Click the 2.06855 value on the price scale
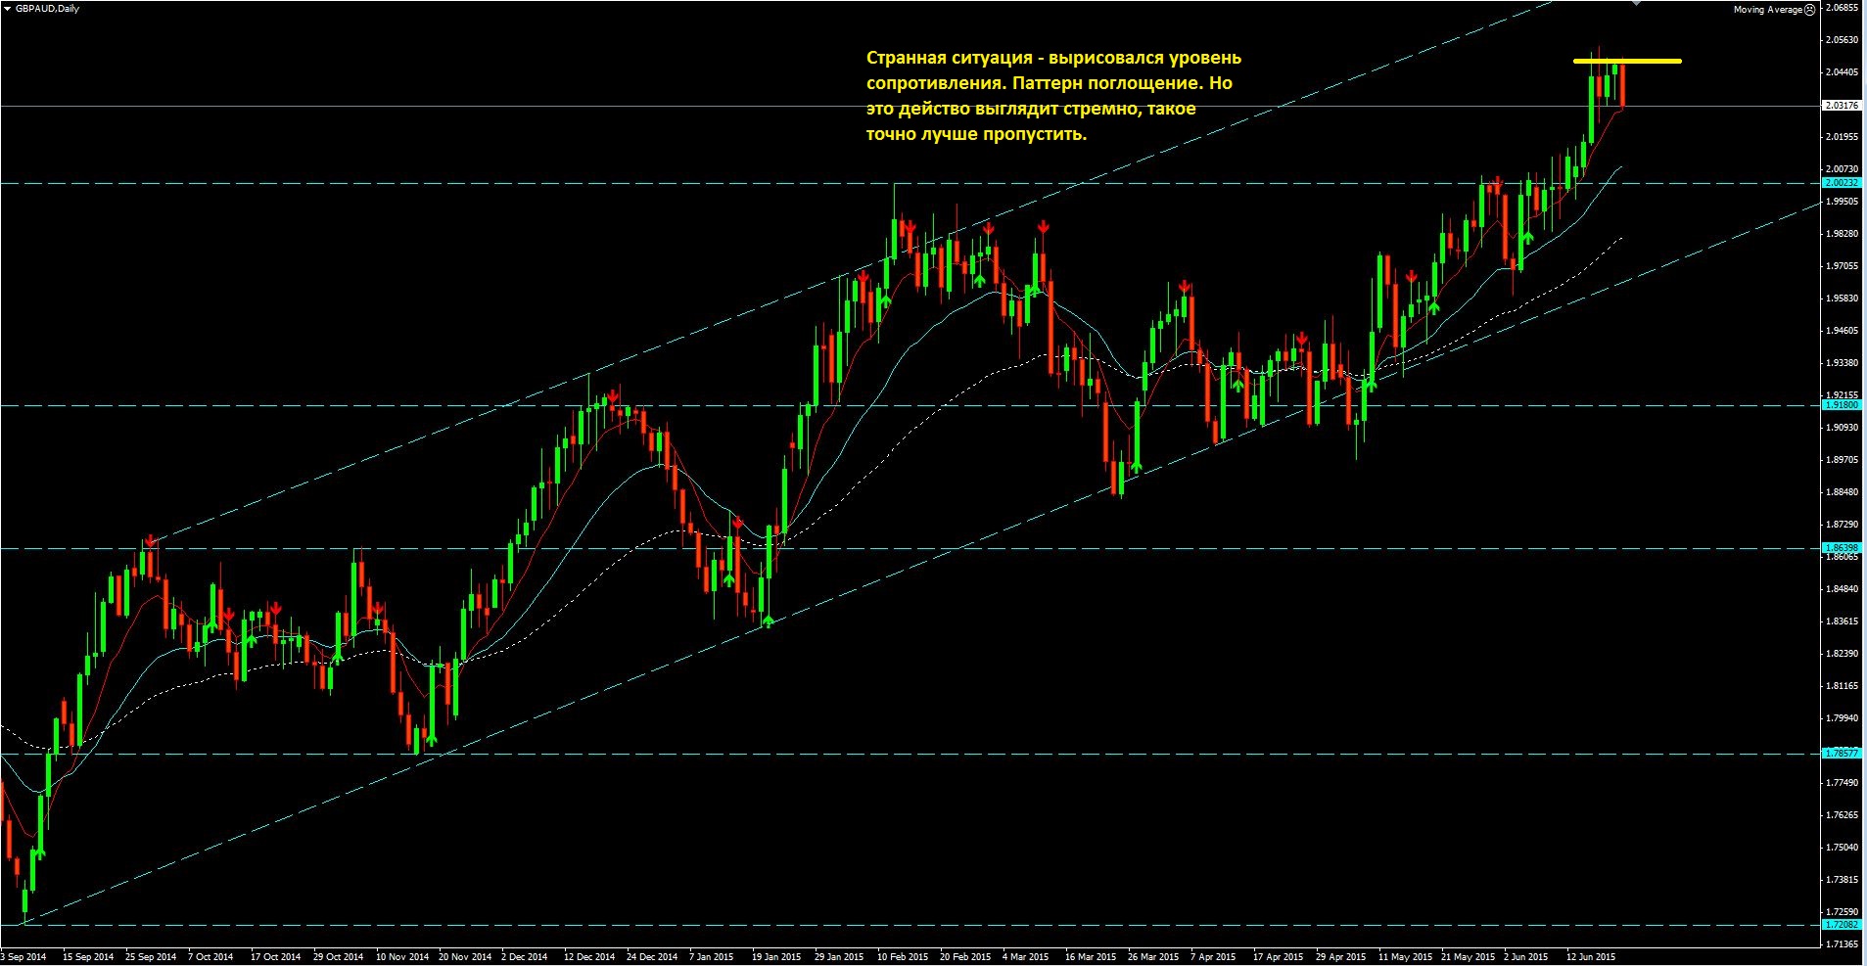This screenshot has width=1867, height=966. [x=1843, y=8]
